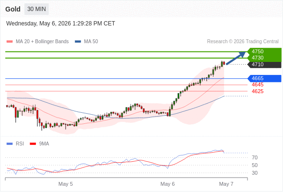Click the Gold chart title
Screen dimensions: 283x192
13,9
